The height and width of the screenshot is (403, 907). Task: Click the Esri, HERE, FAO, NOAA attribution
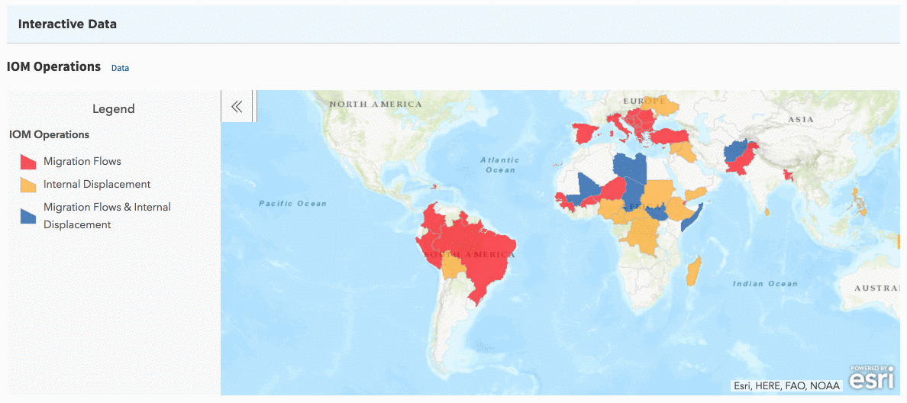pos(786,386)
